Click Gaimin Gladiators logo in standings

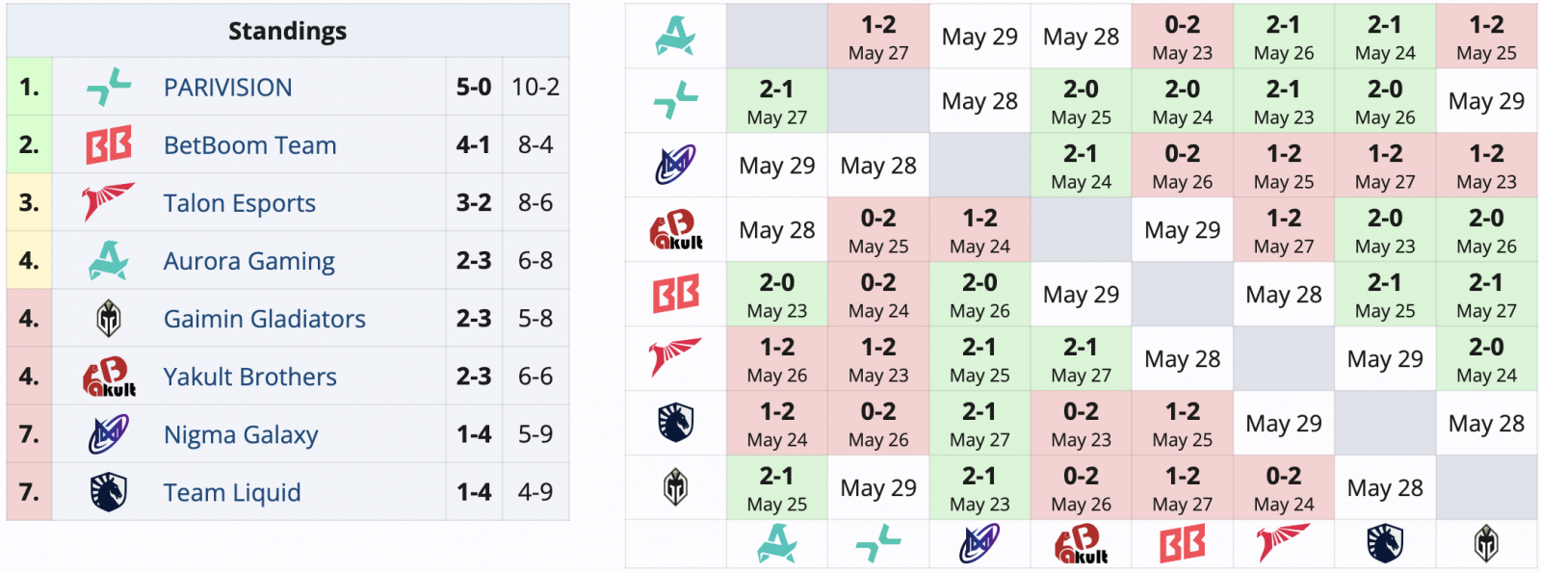(x=109, y=318)
